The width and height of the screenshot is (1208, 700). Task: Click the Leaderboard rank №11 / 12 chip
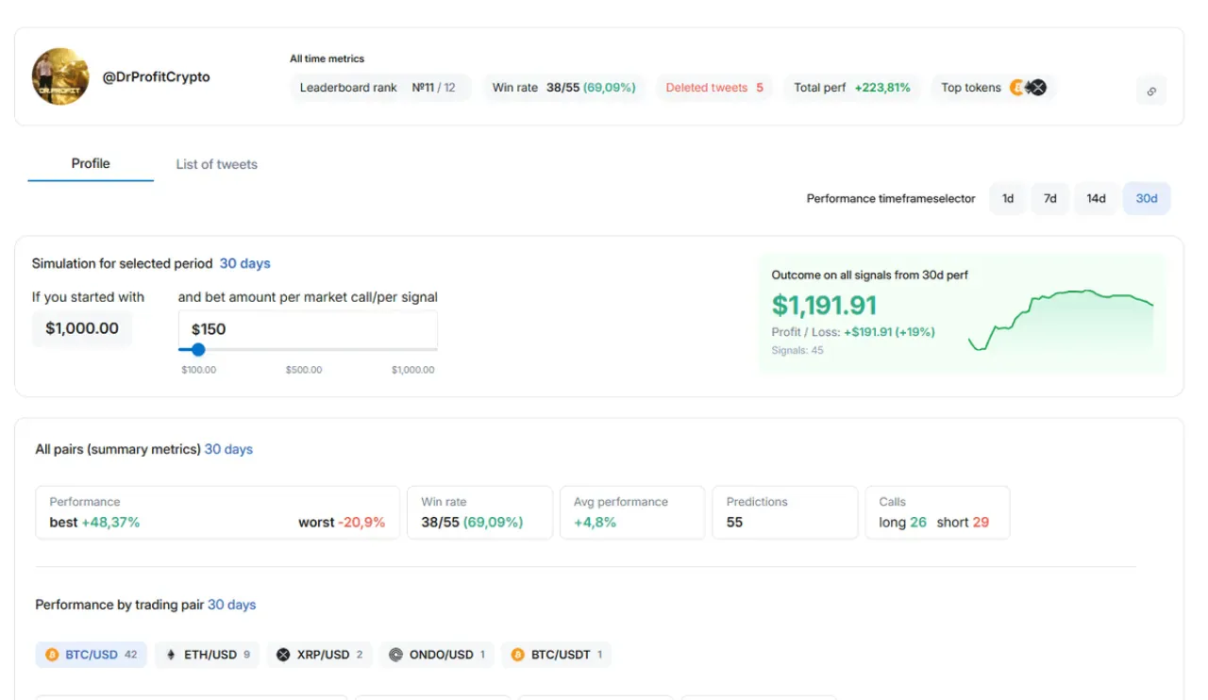click(x=380, y=88)
